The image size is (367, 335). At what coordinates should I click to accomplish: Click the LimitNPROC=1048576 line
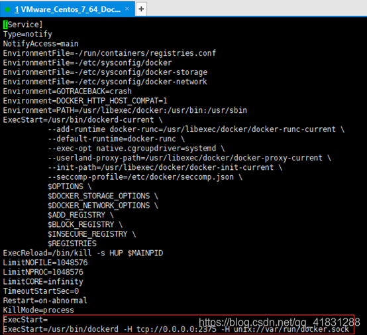(43, 272)
